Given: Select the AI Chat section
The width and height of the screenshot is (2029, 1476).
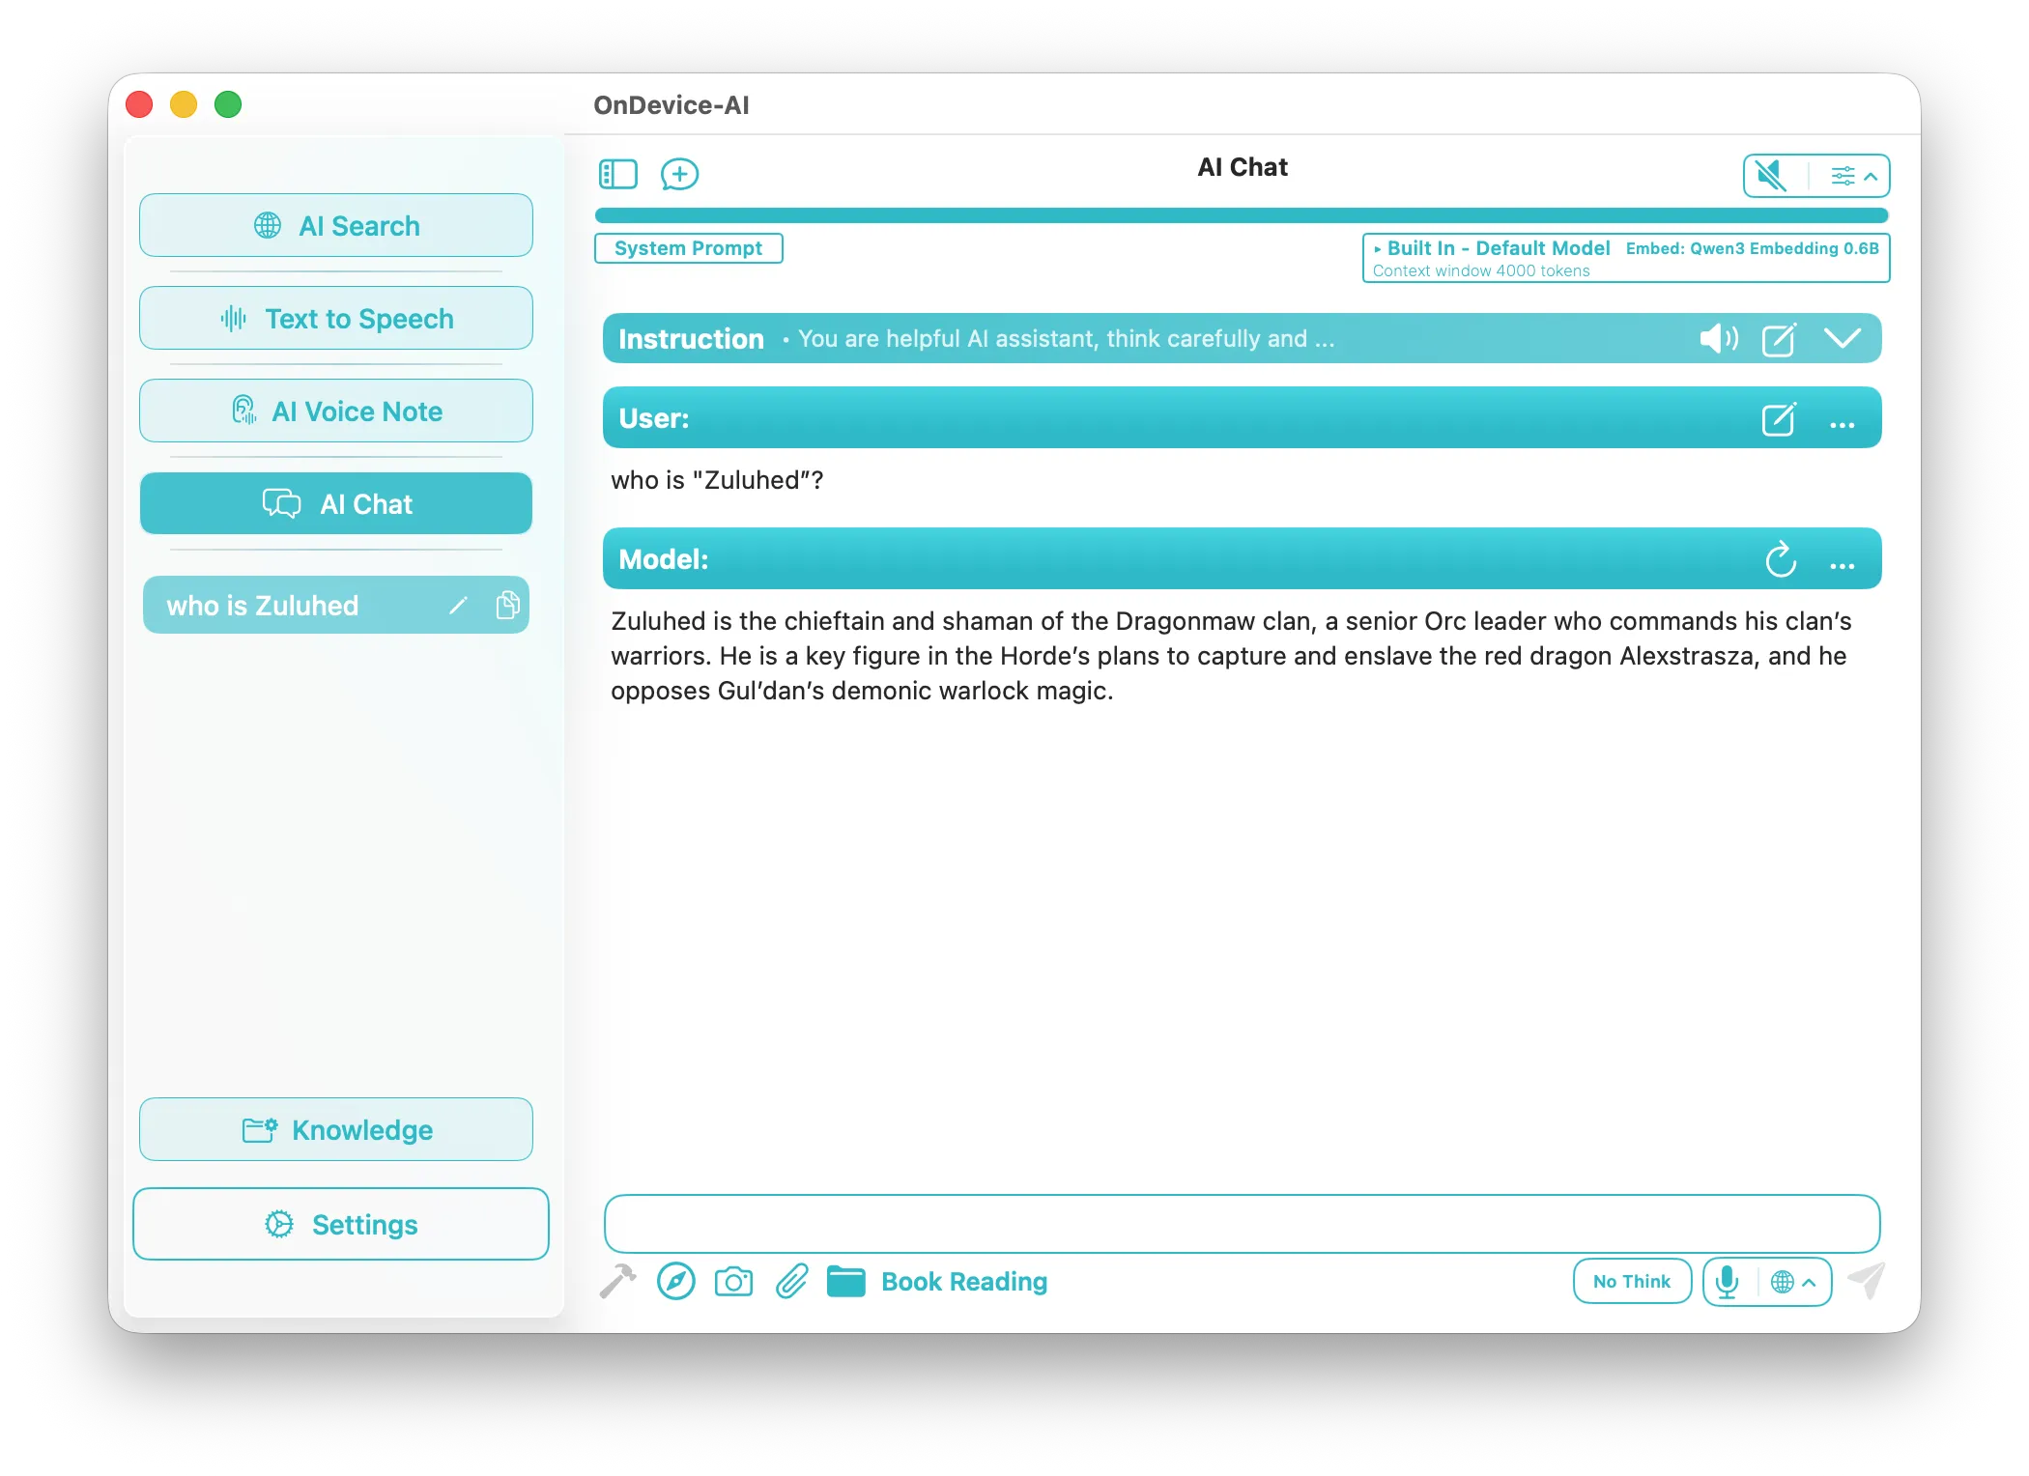Looking at the screenshot, I should click(x=336, y=503).
